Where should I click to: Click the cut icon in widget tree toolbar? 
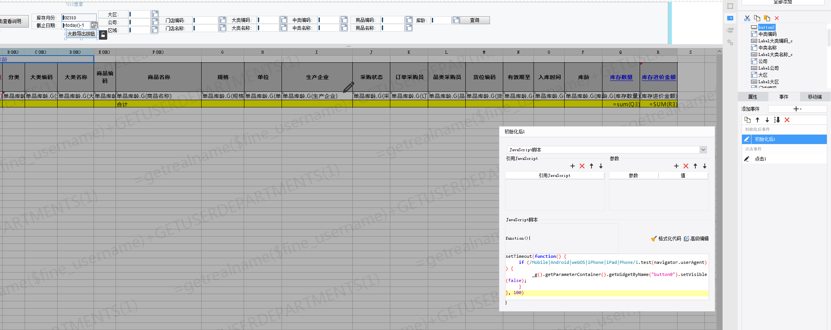[x=747, y=18]
